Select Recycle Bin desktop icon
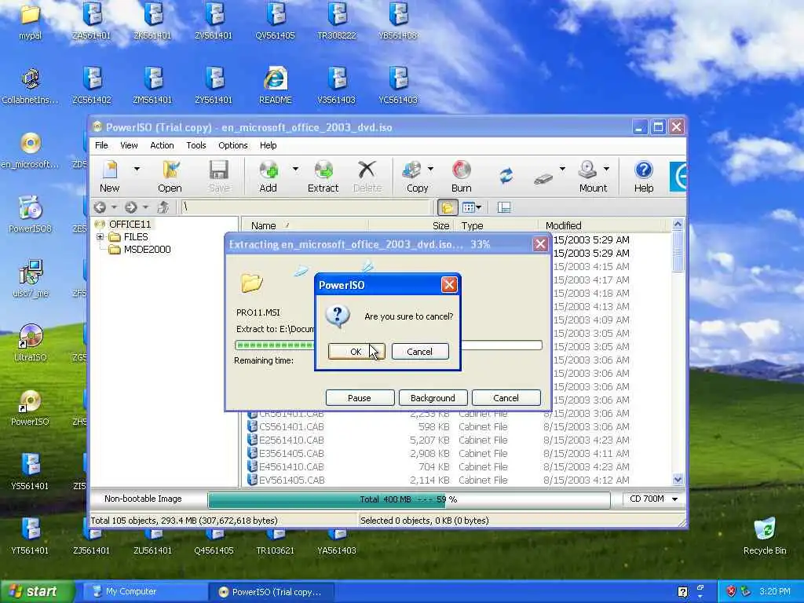804x603 pixels. [765, 536]
